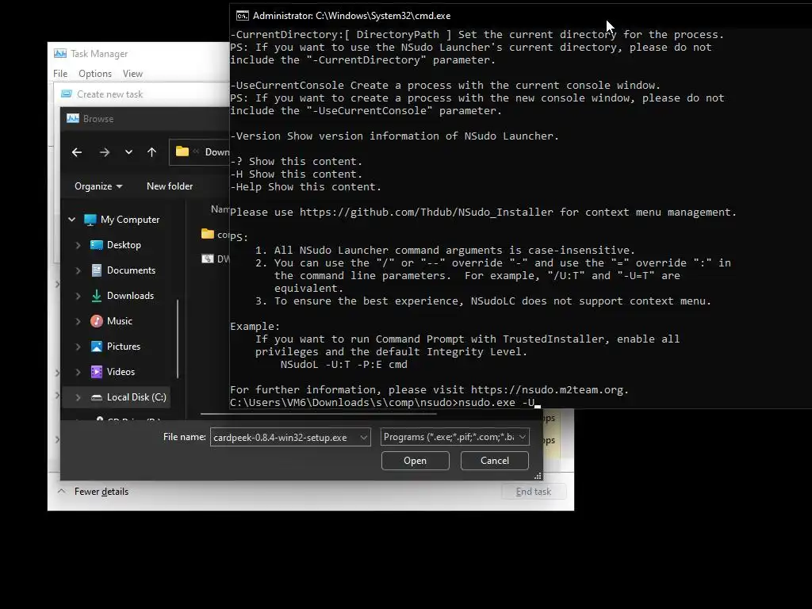Select Pictures folder icon
The width and height of the screenshot is (812, 609).
pyautogui.click(x=96, y=347)
